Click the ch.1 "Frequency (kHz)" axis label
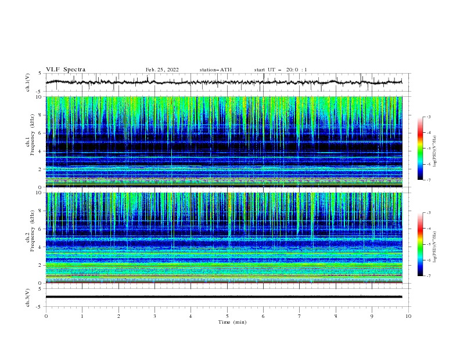 point(33,133)
